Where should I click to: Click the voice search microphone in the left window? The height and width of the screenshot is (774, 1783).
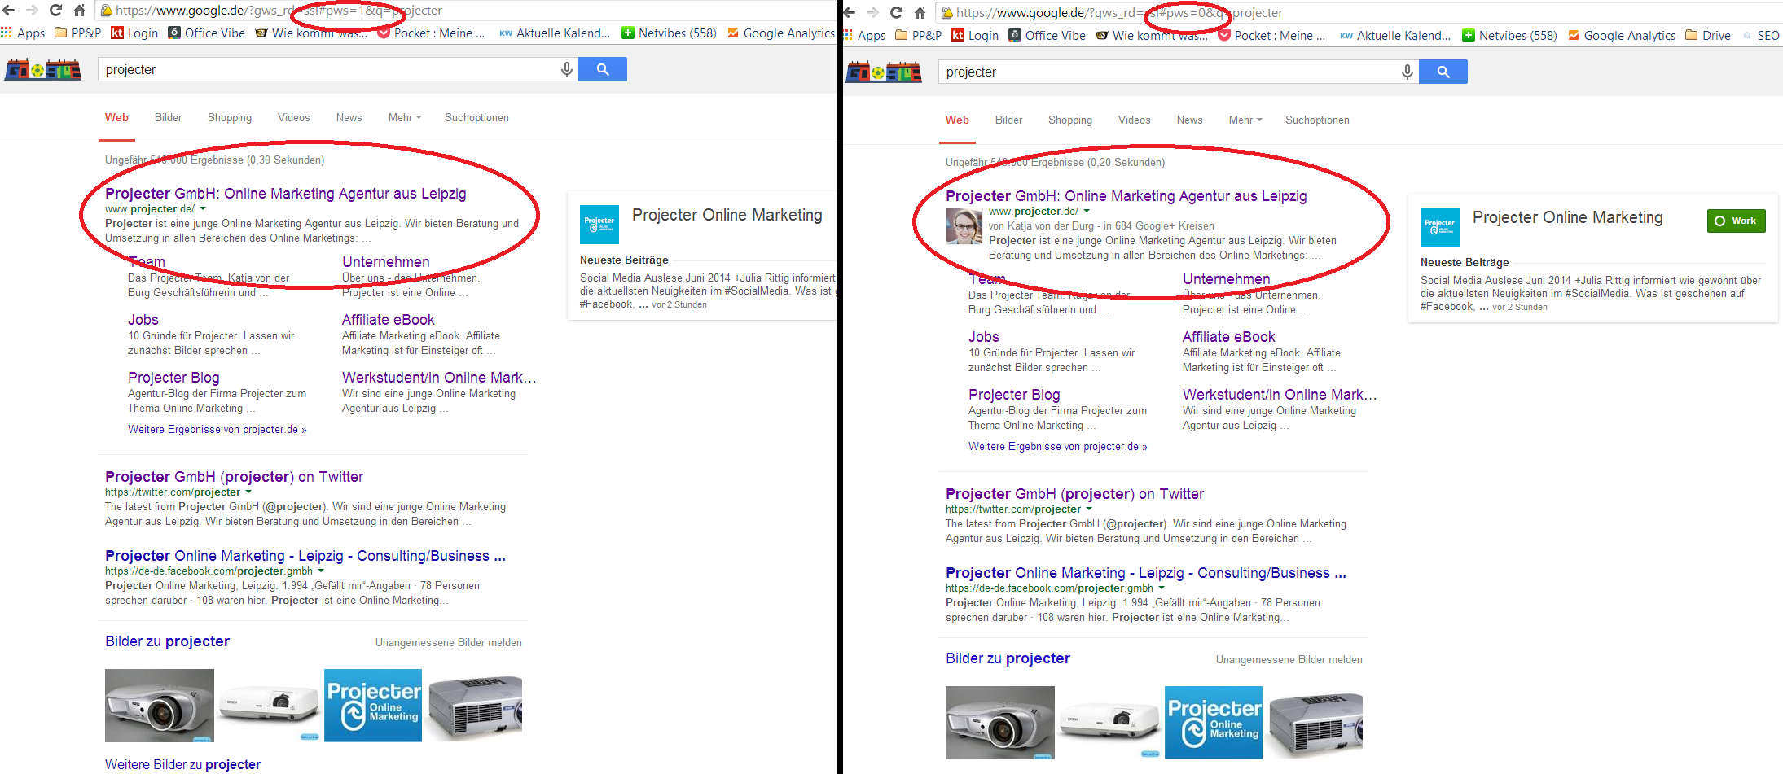567,70
